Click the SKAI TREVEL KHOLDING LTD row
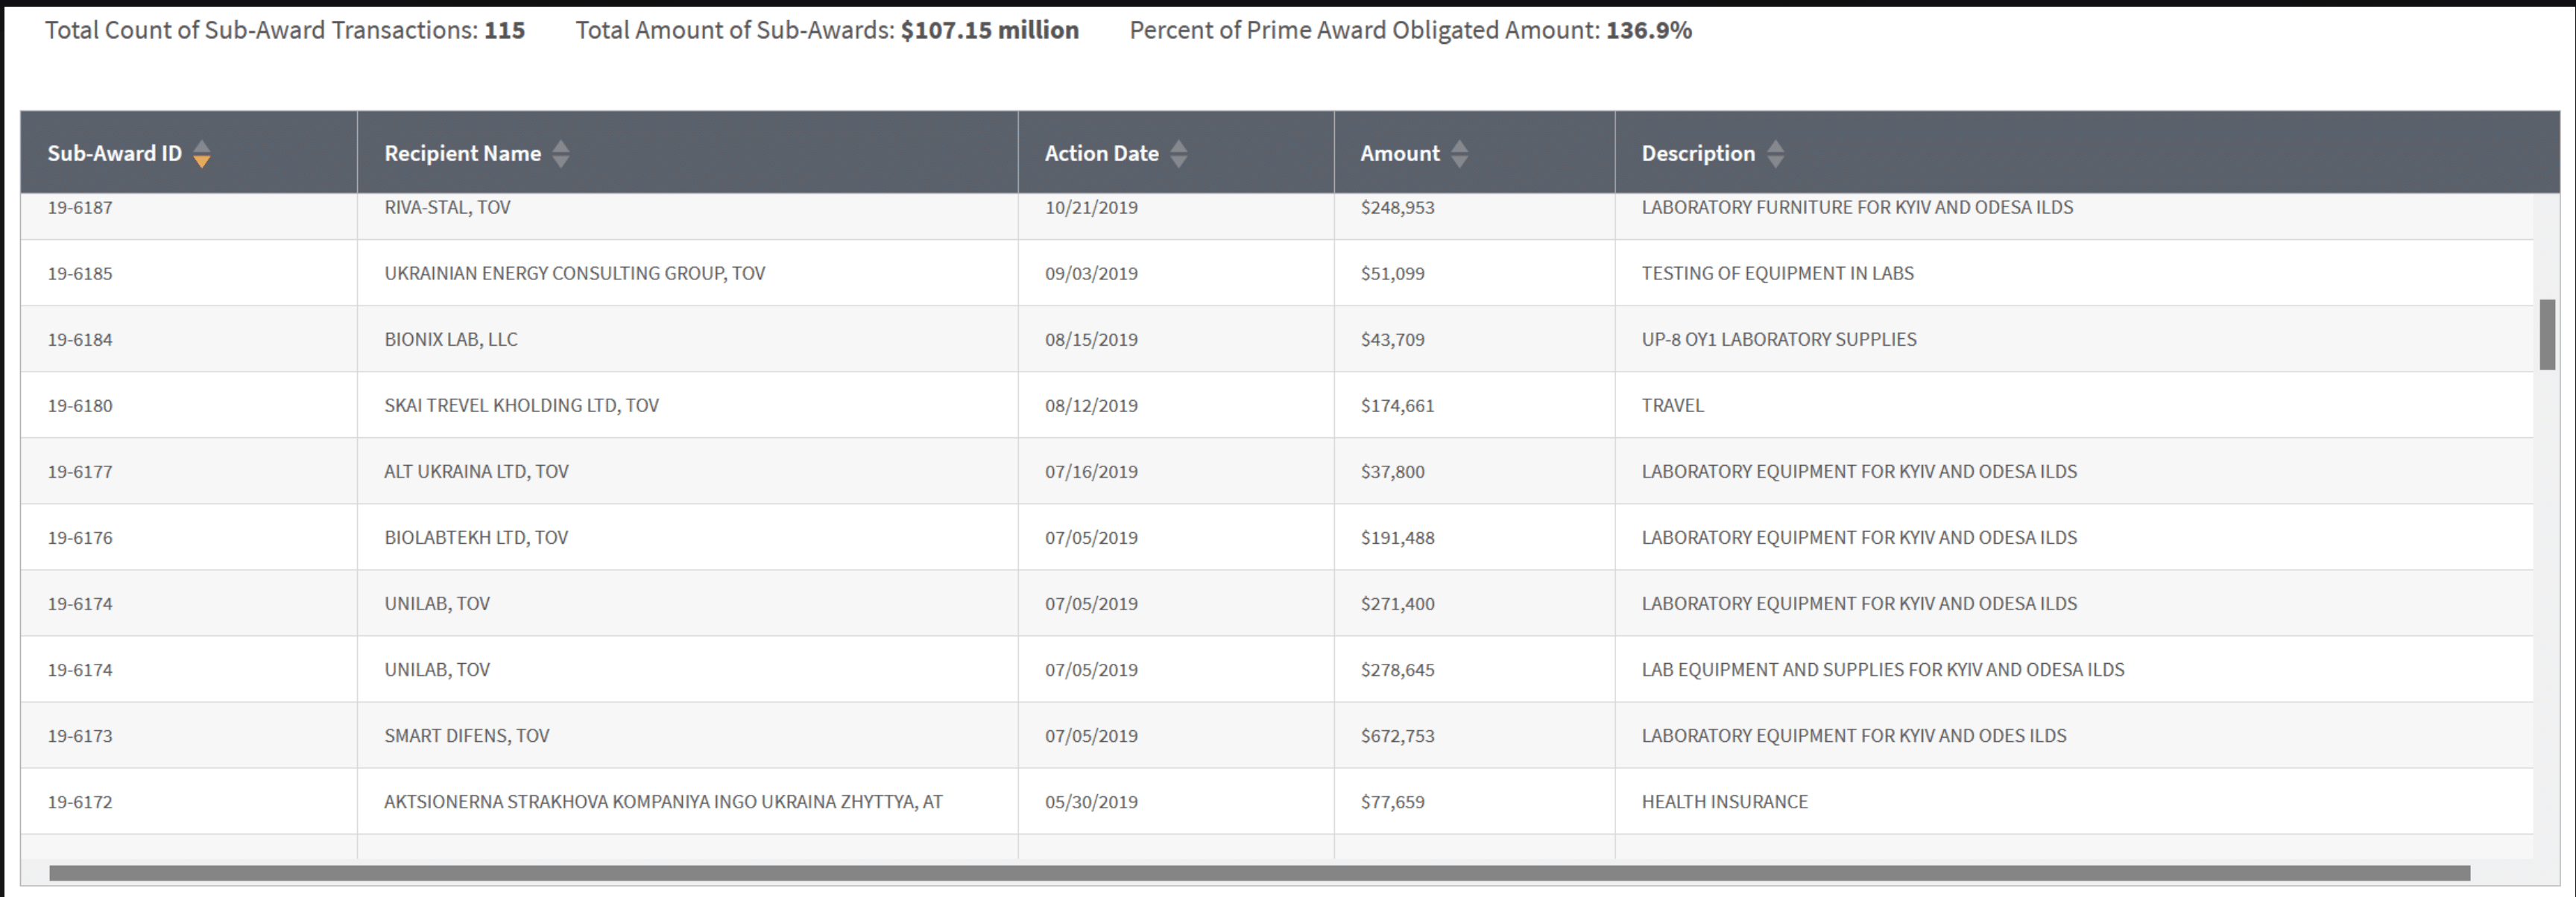 (521, 406)
